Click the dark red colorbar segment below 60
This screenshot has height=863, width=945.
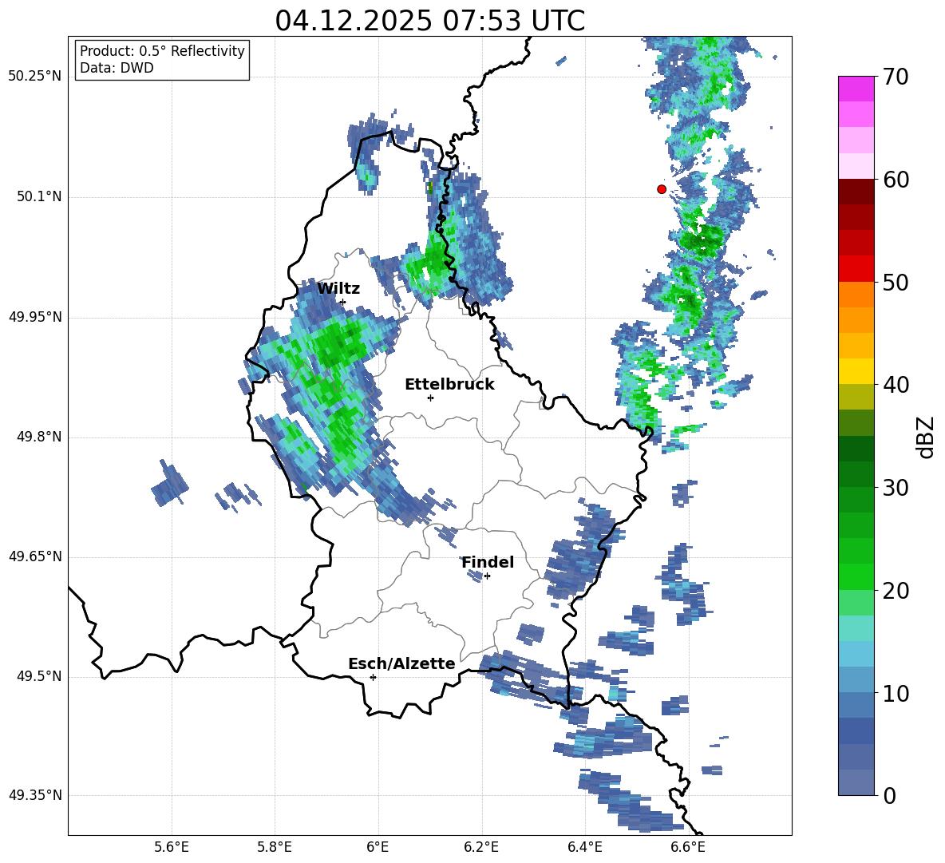pyautogui.click(x=856, y=192)
